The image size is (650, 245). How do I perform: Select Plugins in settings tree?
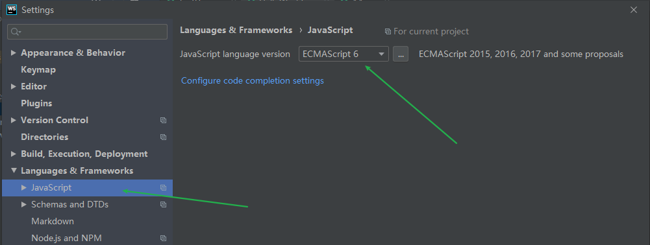tap(36, 104)
